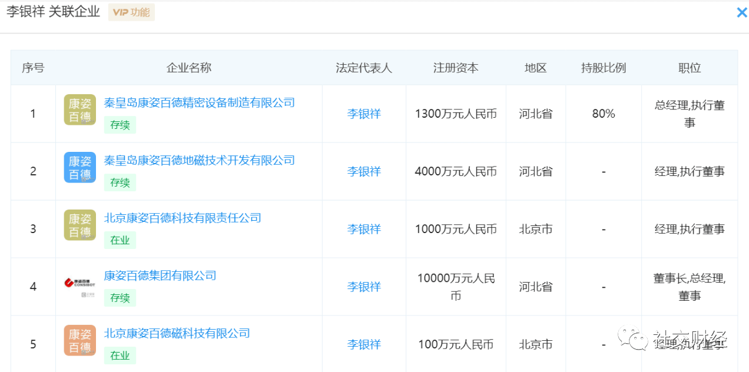
Task: Click the 注册资本 column header
Action: click(456, 68)
